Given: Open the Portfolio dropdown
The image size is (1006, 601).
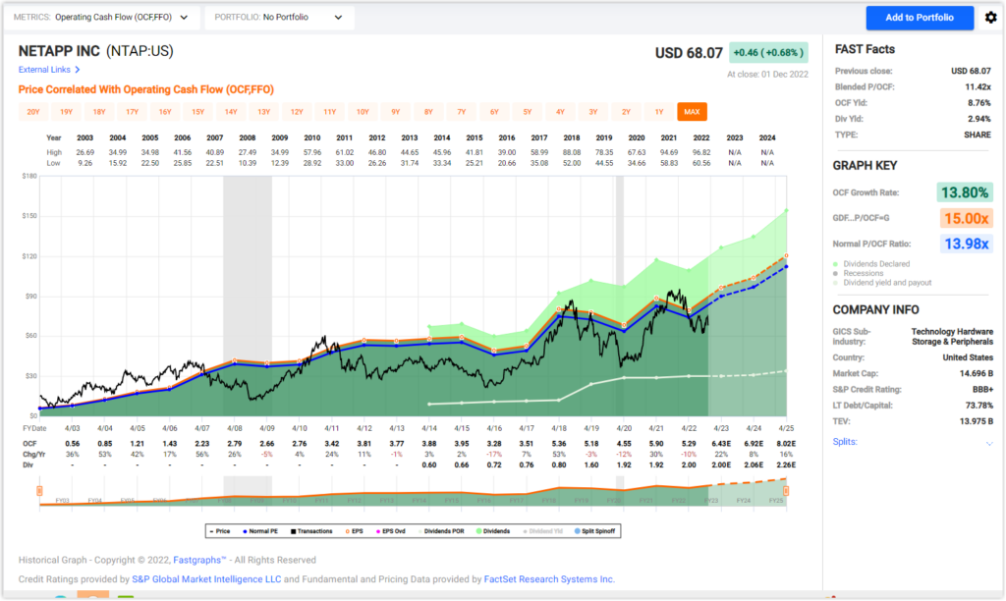Looking at the screenshot, I should click(x=279, y=18).
